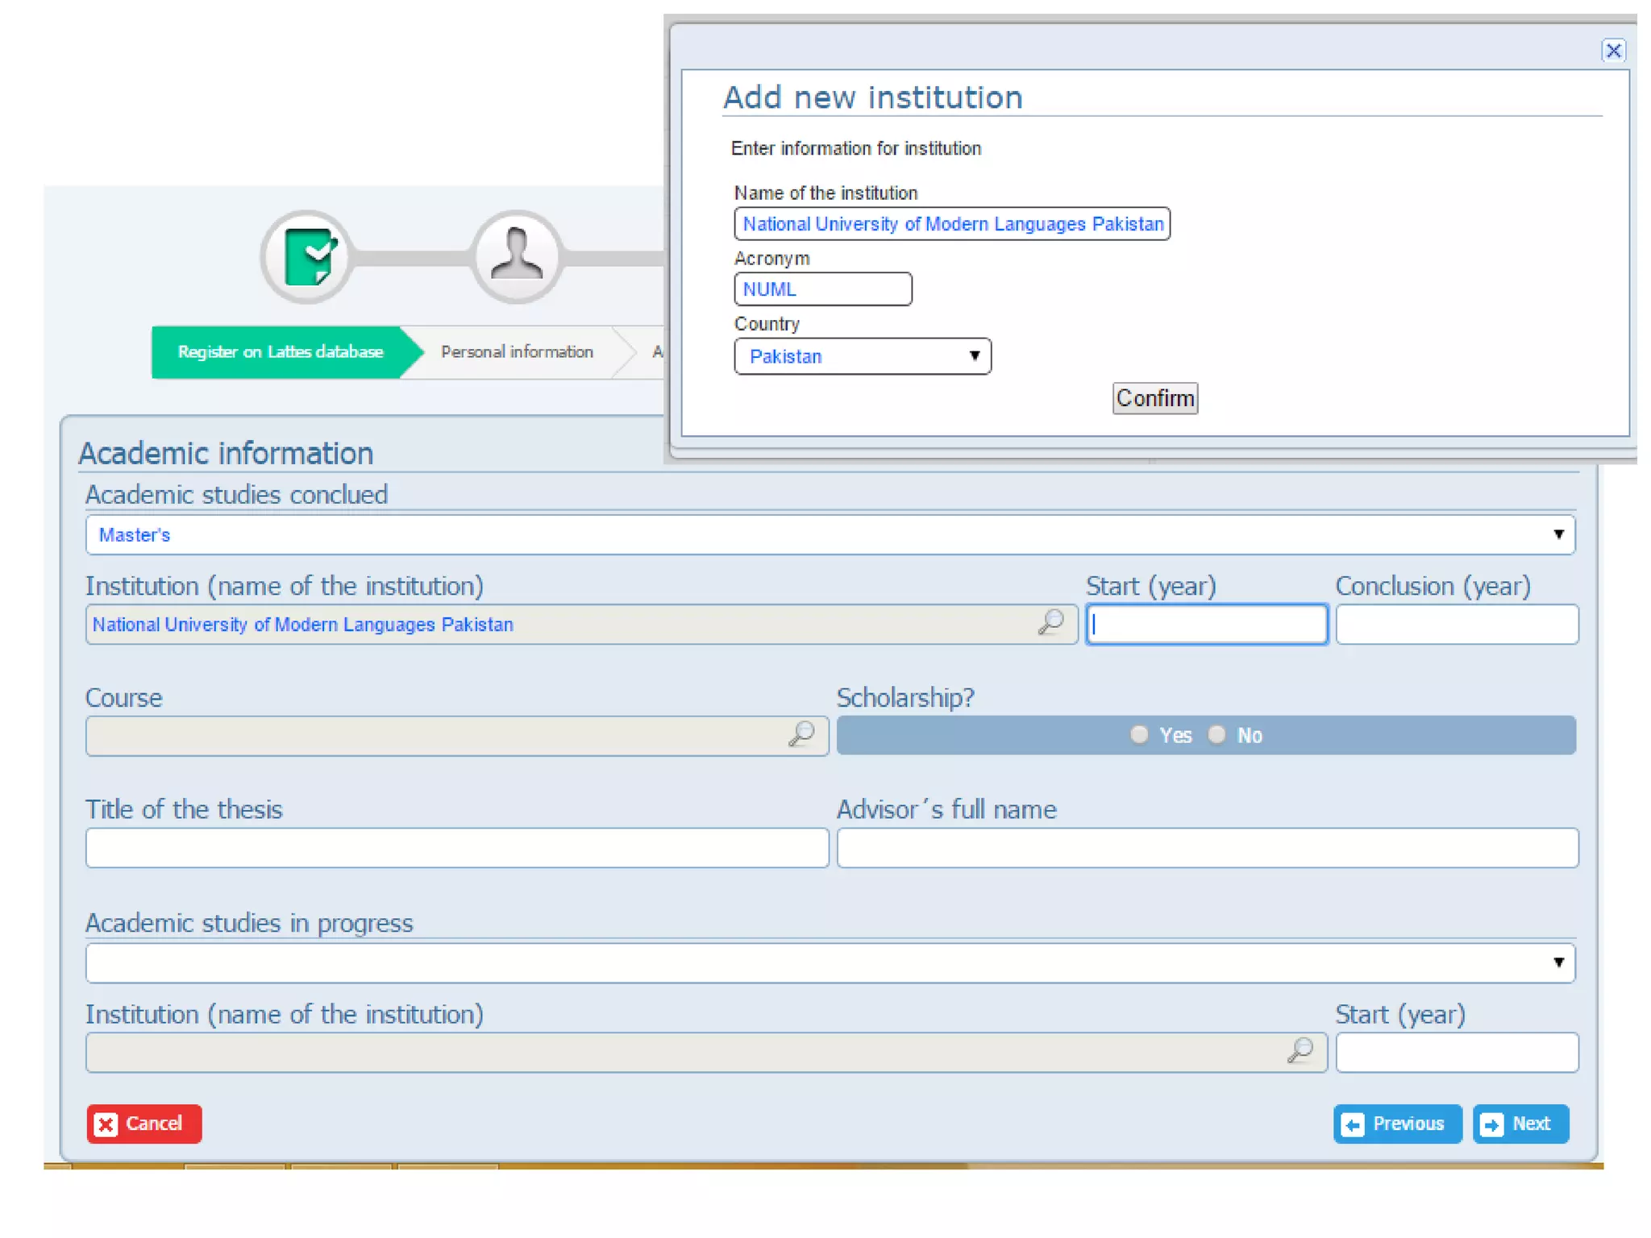This screenshot has height=1238, width=1651.
Task: Select No for Scholarship
Action: [x=1217, y=734]
